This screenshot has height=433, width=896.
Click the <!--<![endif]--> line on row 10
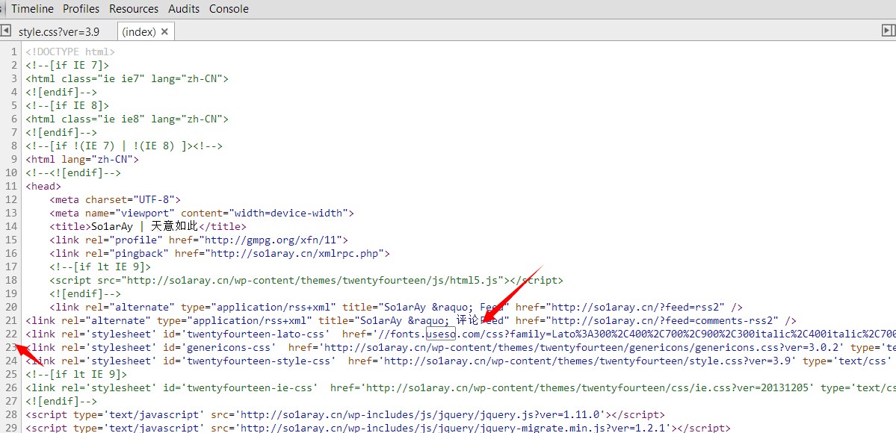pos(73,173)
